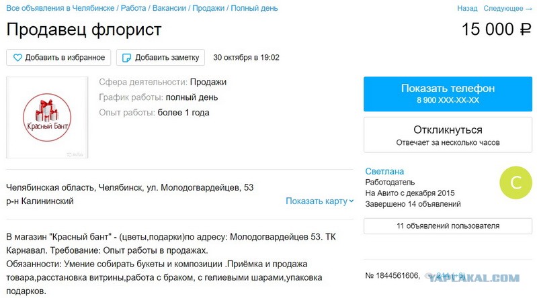The image size is (537, 298).
Task: Click the note icon in Добавить заметку
Action: 126,58
